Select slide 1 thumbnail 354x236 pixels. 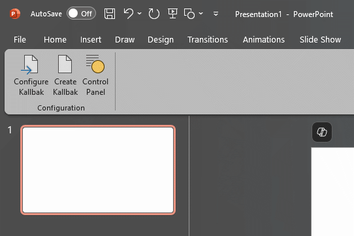[x=98, y=170]
